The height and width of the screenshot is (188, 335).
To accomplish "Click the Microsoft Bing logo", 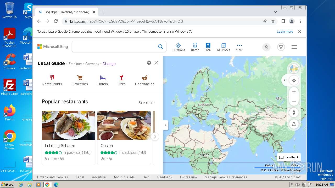I will tap(53, 47).
